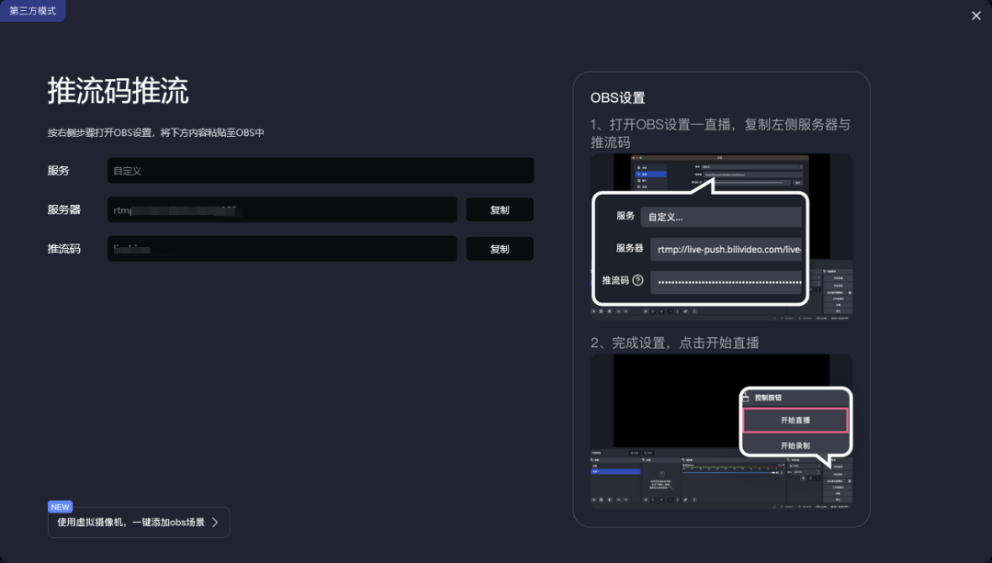The height and width of the screenshot is (563, 992).
Task: Click chevron arrow beside 使用虚拟摄像机
Action: (x=215, y=523)
